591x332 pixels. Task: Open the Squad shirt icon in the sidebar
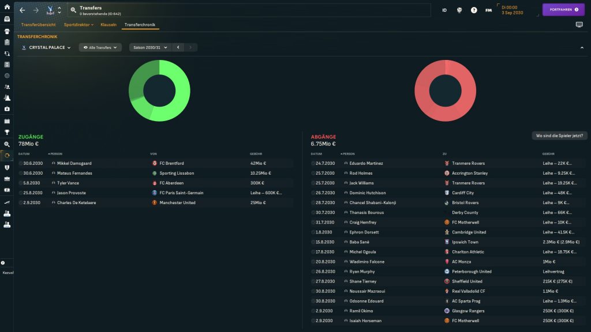7,32
